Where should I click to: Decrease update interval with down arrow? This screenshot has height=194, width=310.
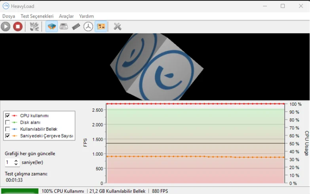coord(16,164)
